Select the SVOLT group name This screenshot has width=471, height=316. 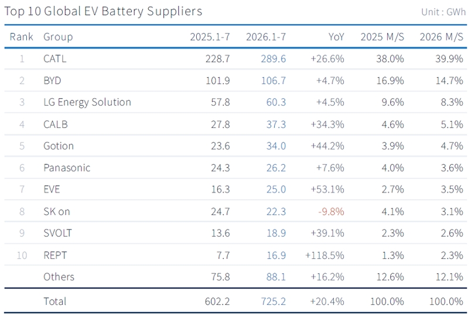point(57,233)
